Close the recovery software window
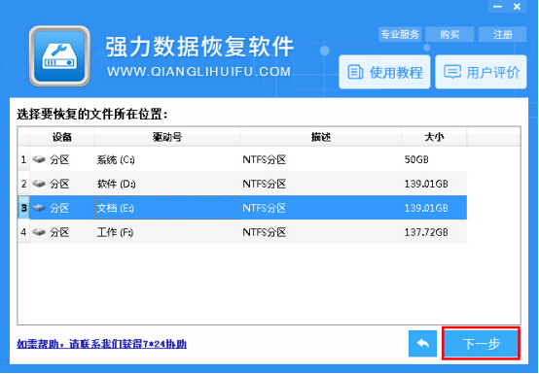Viewport: 539px width, 374px height. pyautogui.click(x=517, y=7)
